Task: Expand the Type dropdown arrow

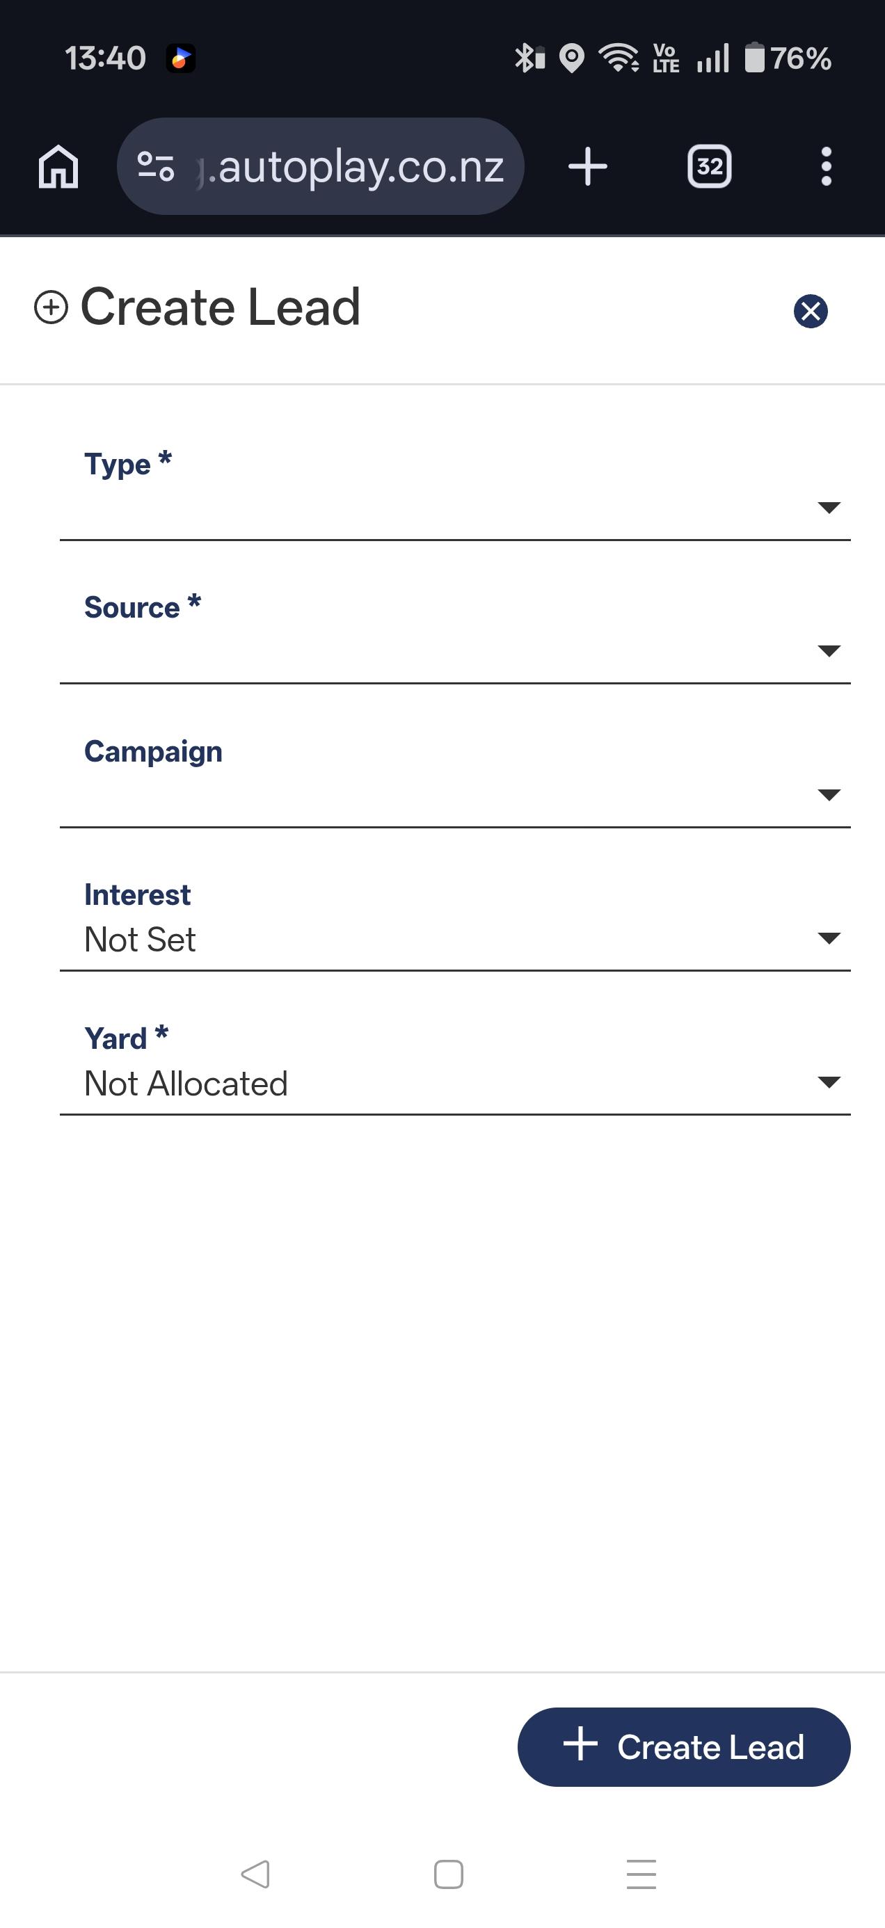Action: pos(828,508)
